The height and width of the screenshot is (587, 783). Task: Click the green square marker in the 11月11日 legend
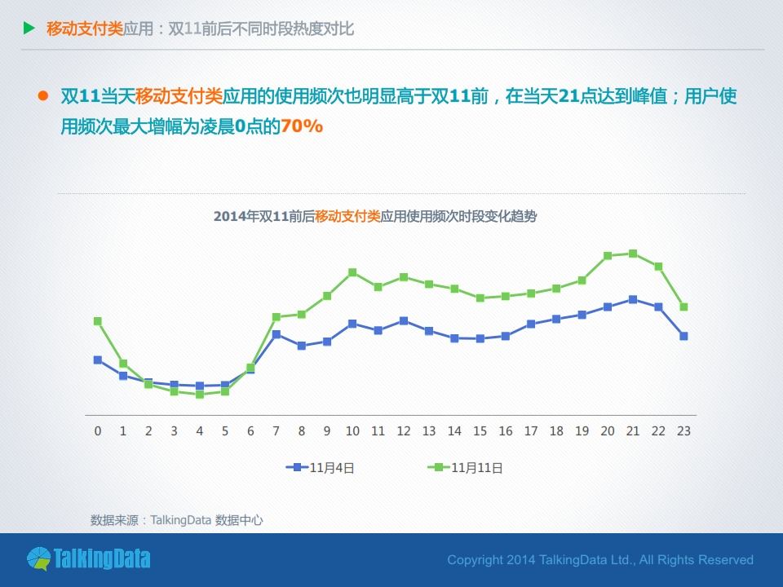[438, 467]
